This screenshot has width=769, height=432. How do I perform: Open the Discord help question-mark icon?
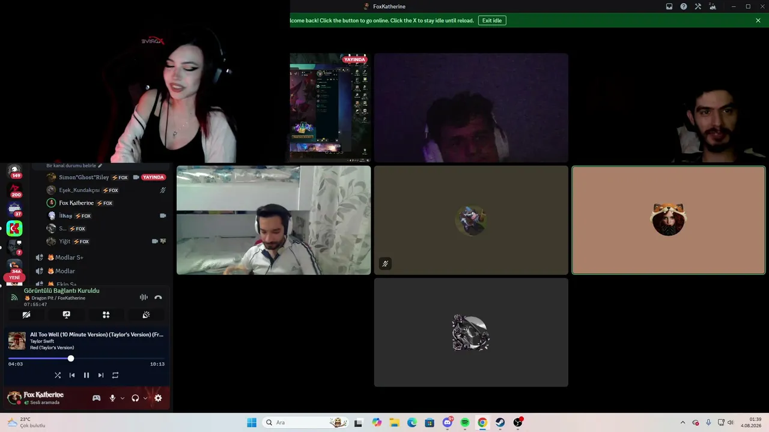(684, 7)
